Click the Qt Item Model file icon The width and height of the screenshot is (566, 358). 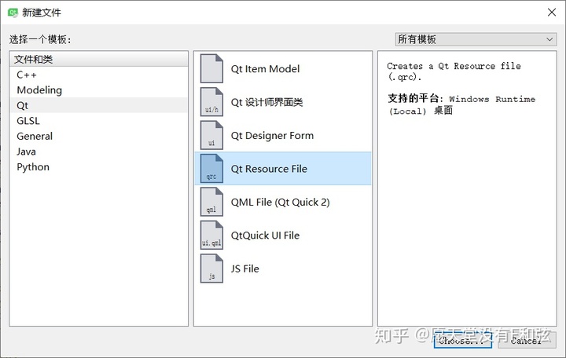[211, 68]
